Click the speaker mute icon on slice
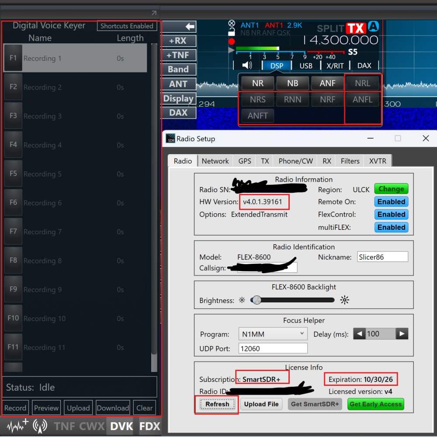Screen dimensions: 437x437 tap(247, 66)
